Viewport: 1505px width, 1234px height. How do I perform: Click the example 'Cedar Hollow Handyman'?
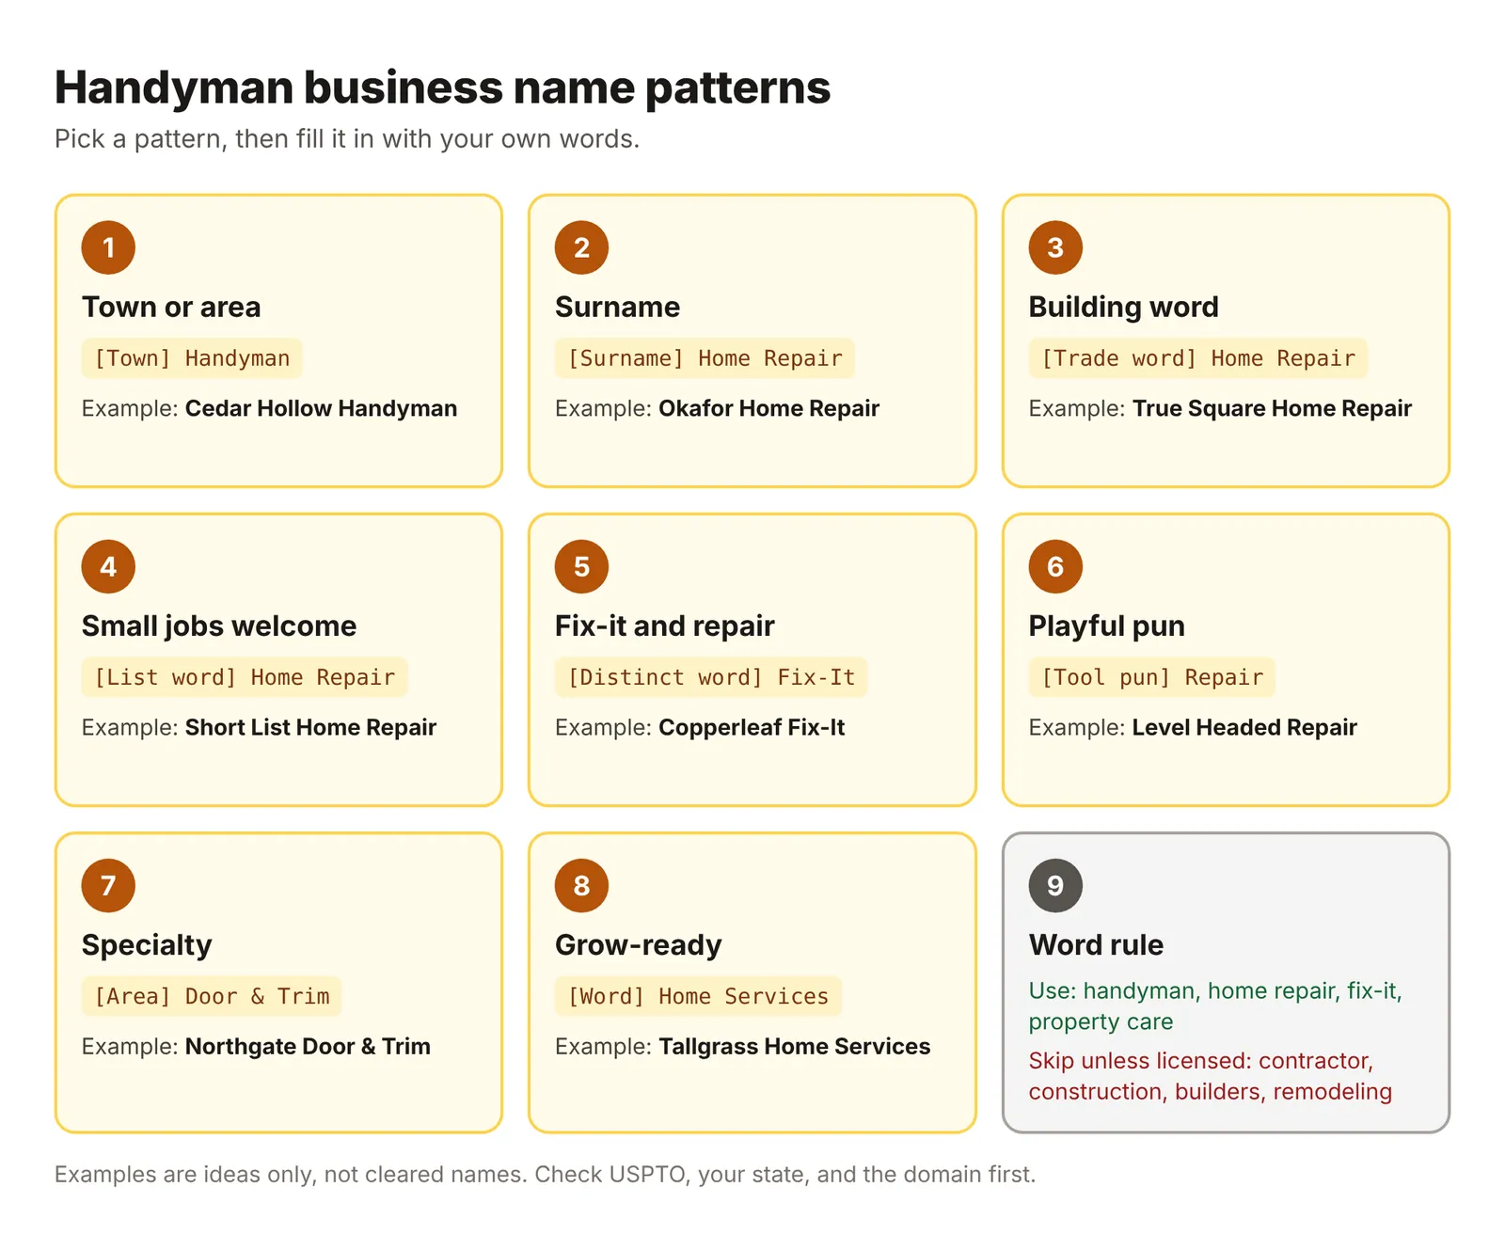click(x=321, y=408)
